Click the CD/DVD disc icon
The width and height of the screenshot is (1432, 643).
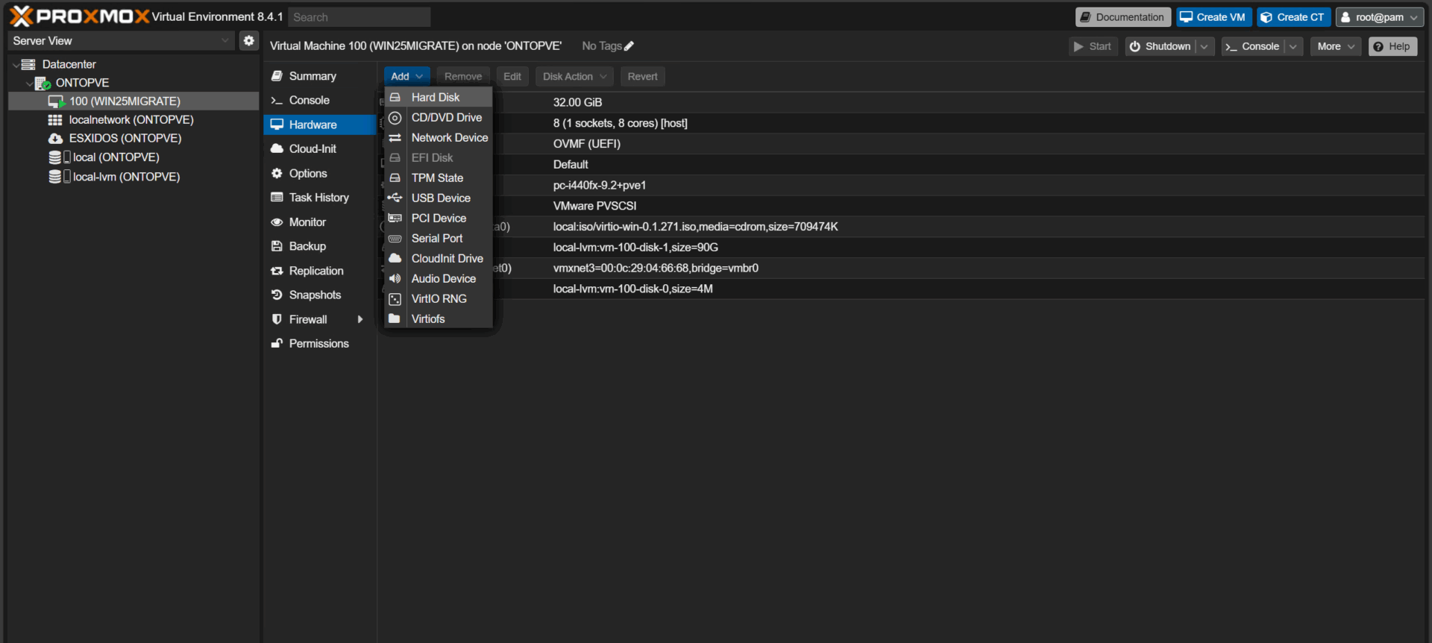coord(395,117)
